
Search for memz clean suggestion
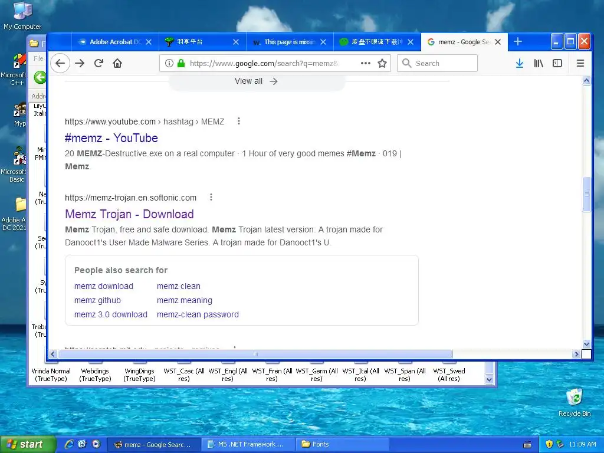coord(178,286)
